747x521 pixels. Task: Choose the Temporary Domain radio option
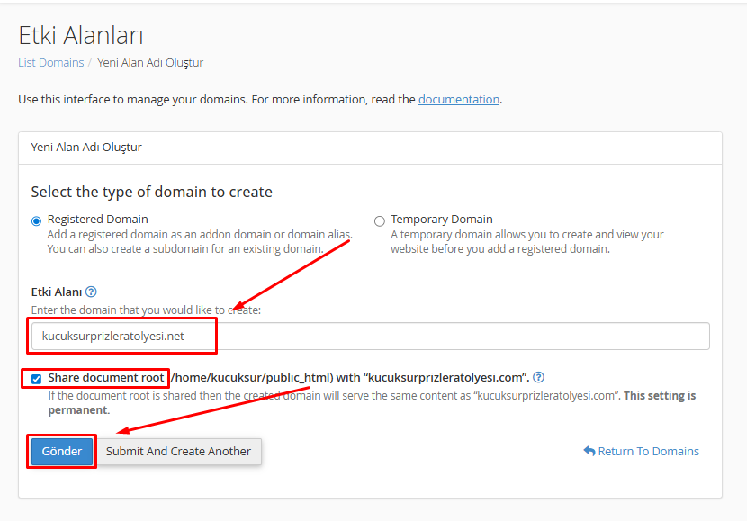(379, 220)
